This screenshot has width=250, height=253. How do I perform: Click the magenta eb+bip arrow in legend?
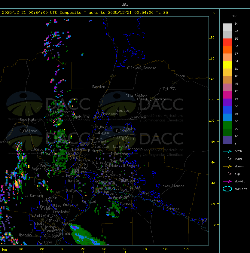[227, 181]
